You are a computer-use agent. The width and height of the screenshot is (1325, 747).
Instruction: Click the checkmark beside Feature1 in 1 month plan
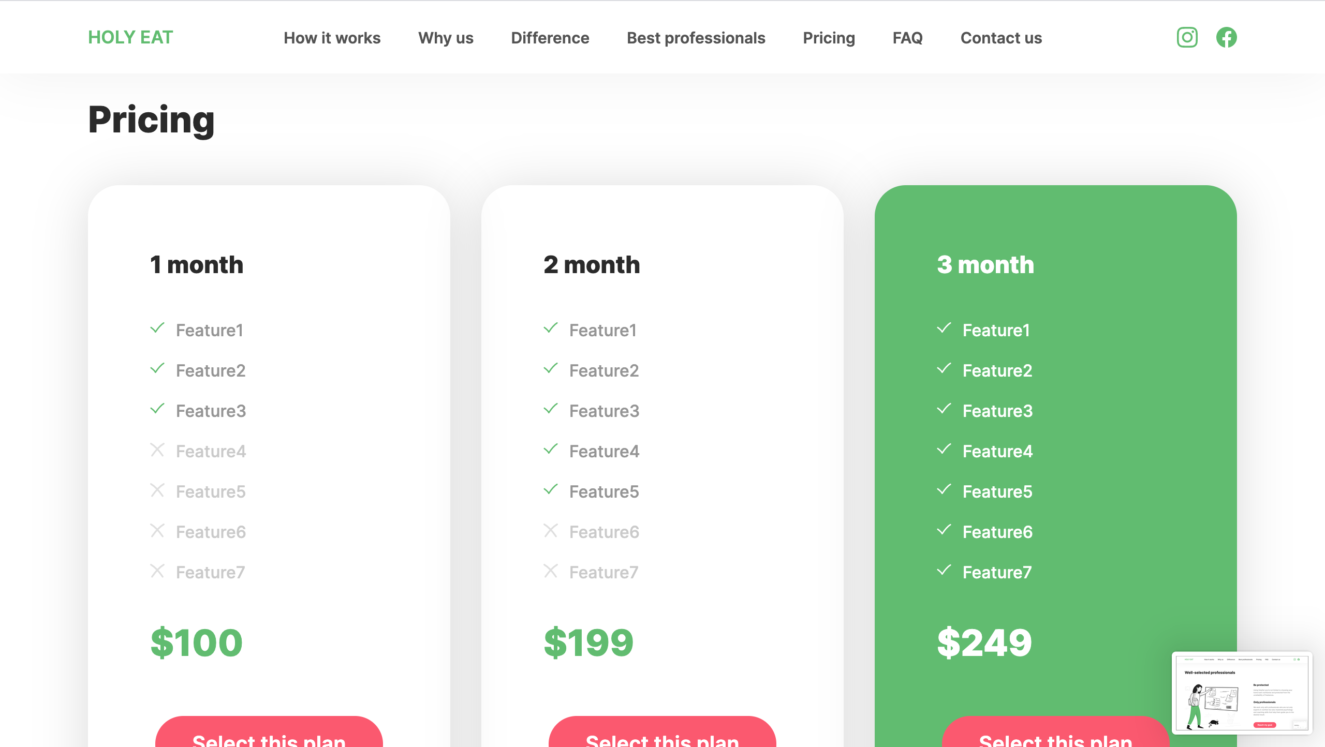pyautogui.click(x=157, y=328)
